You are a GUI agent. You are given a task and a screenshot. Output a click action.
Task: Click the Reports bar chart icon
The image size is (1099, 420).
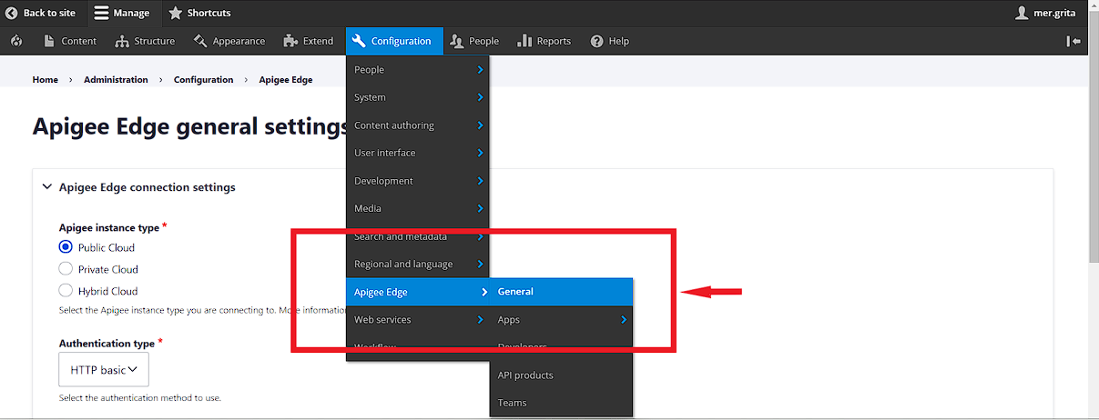tap(524, 41)
